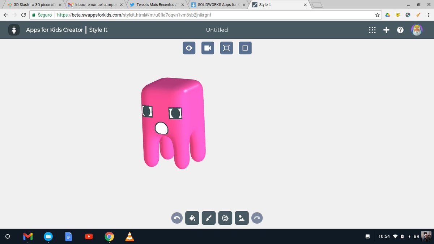Click the Untitled project title

coord(217,30)
